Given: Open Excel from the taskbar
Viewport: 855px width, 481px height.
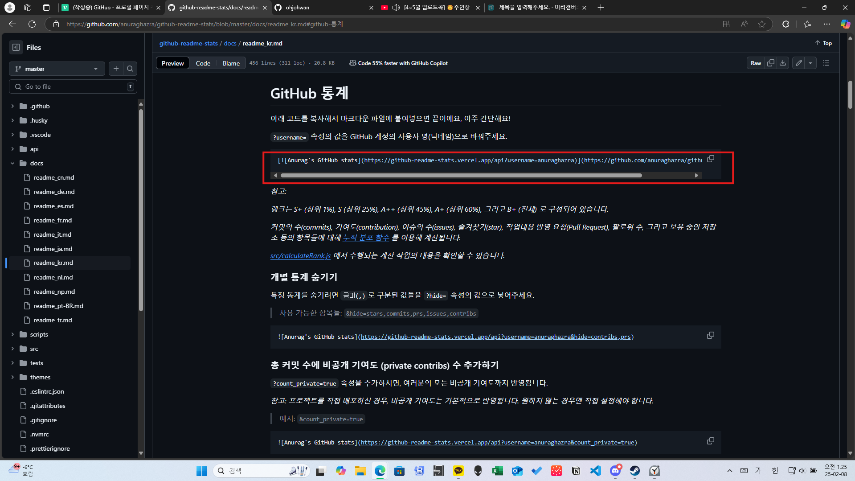Looking at the screenshot, I should click(498, 471).
